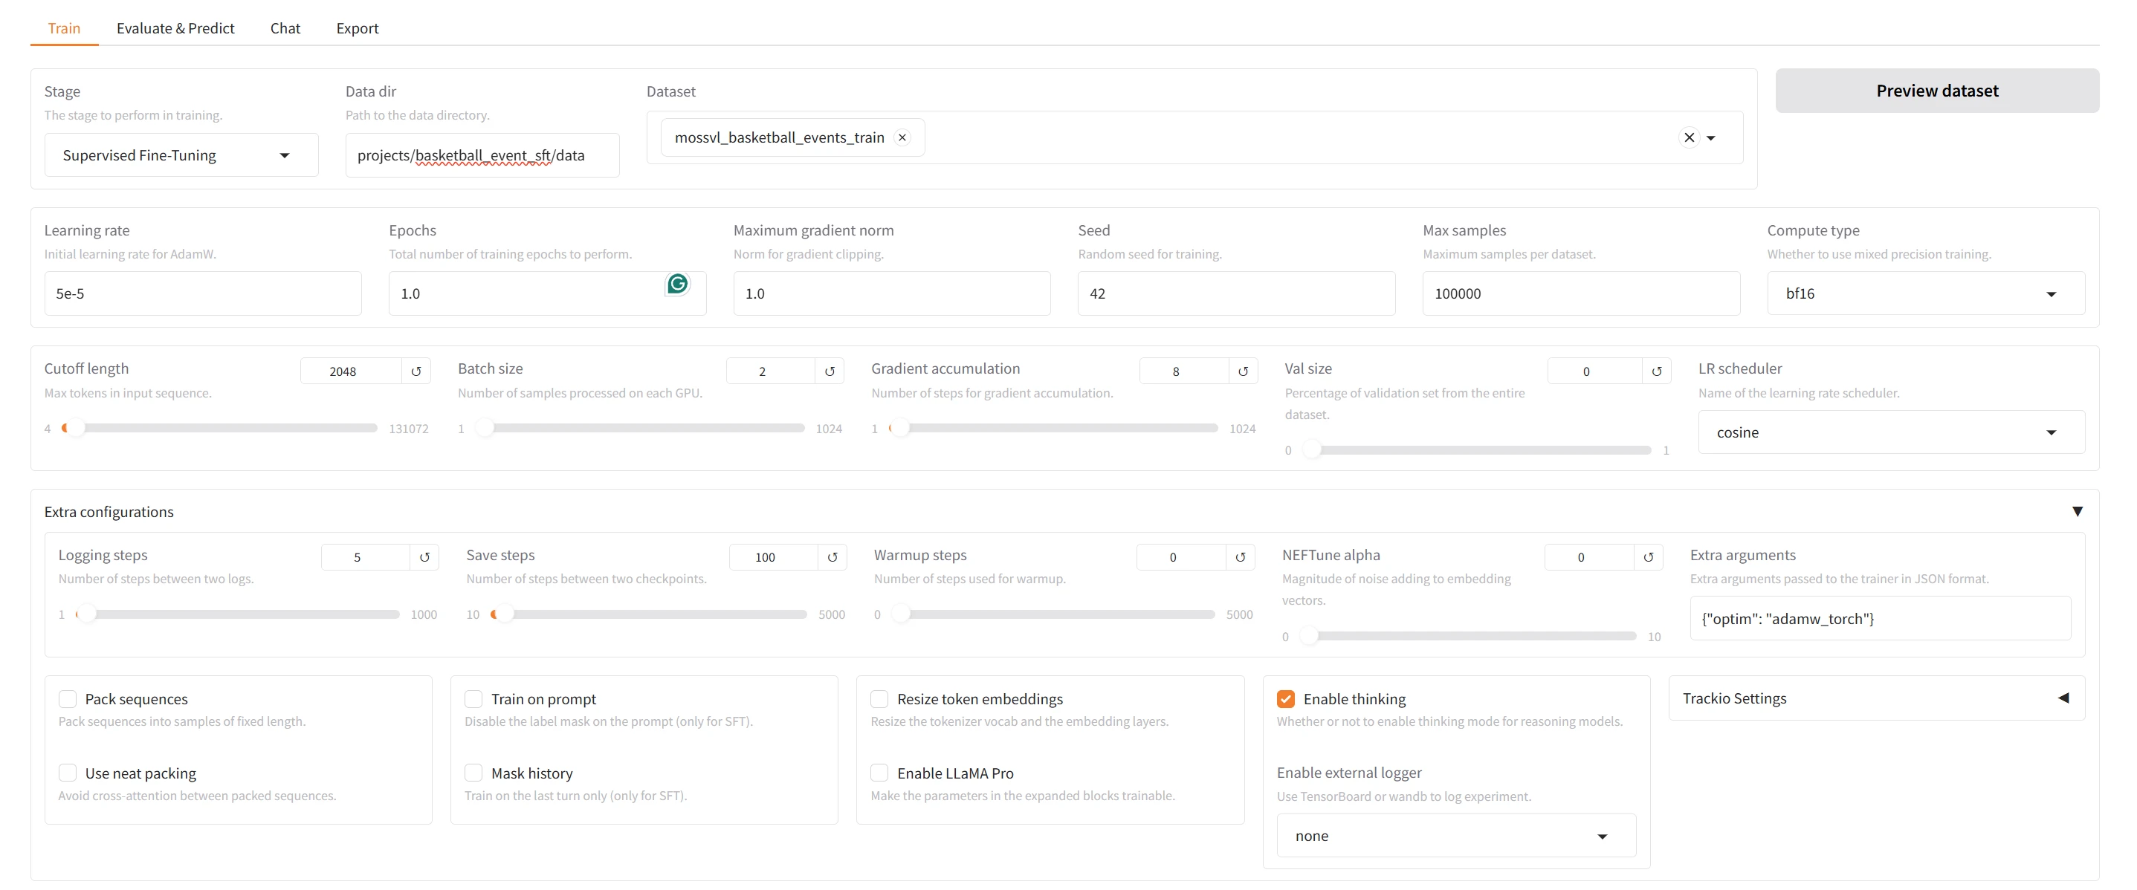
Task: Click the Max samples field
Action: tap(1580, 293)
